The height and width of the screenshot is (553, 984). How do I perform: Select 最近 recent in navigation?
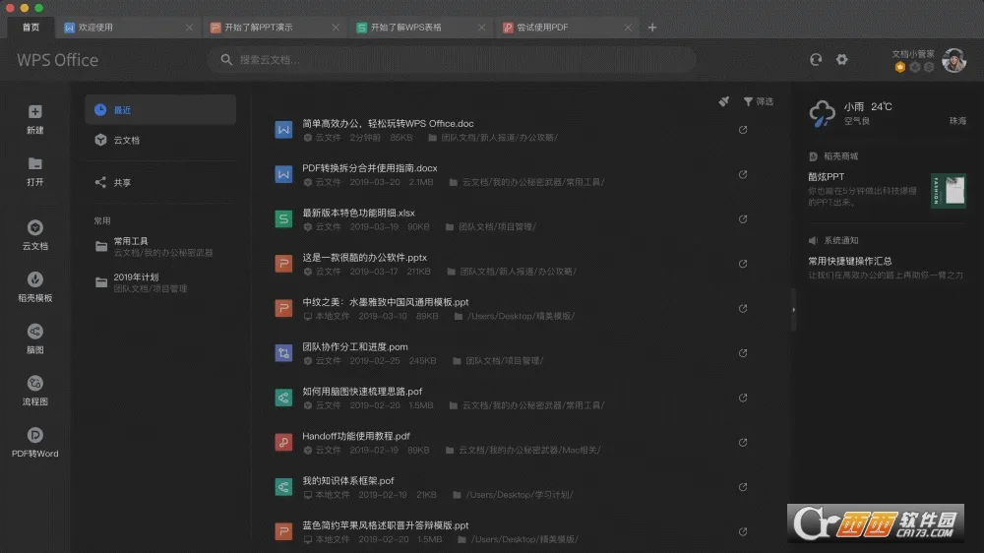pos(160,110)
